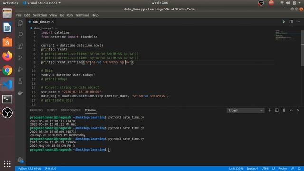Screen dimensions: 304x171
Task: Close the date_time.py editor tab
Action: 53,22
